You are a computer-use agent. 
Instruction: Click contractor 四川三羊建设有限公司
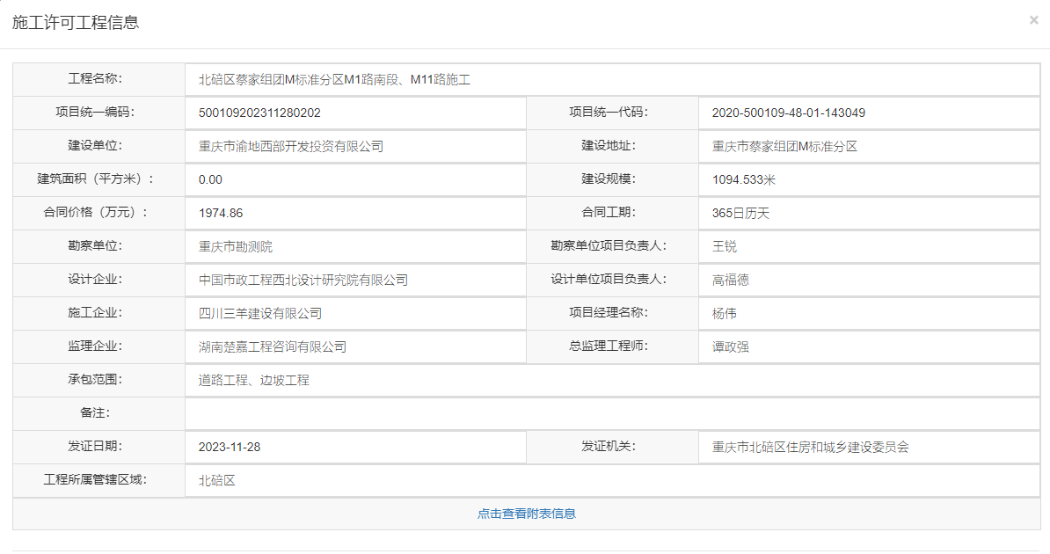click(x=260, y=314)
